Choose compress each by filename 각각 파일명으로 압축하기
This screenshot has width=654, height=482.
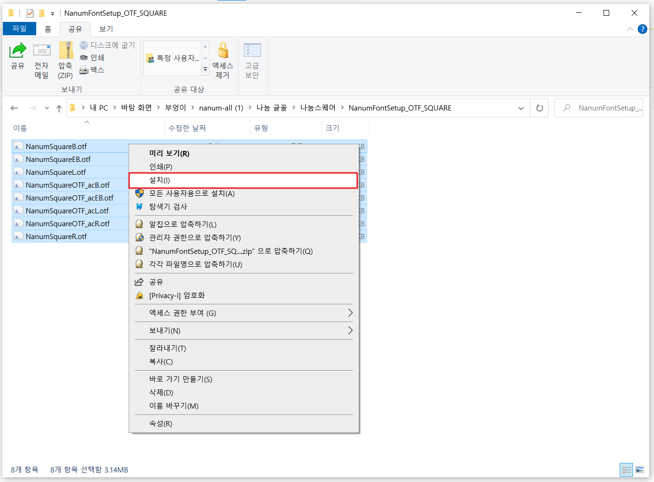point(243,264)
